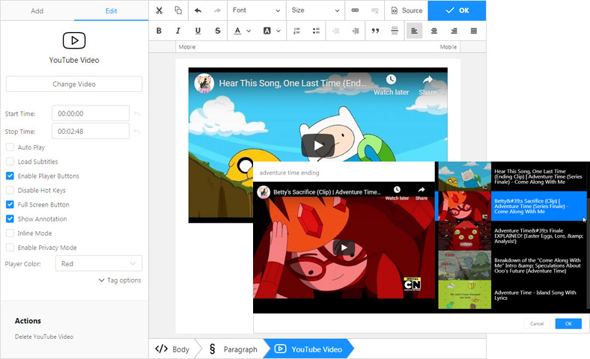This screenshot has width=590, height=359.
Task: Justify the text
Action: [474, 31]
